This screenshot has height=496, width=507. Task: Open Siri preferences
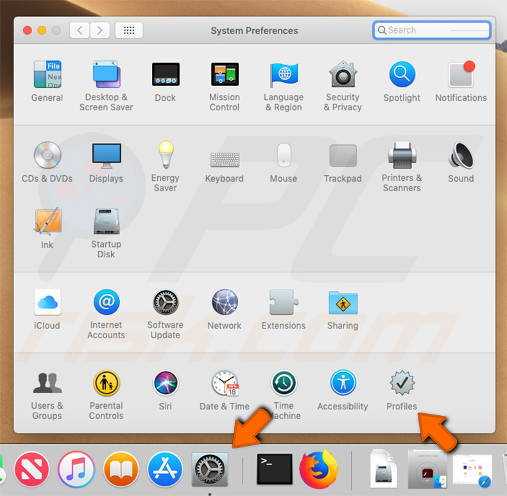[166, 383]
